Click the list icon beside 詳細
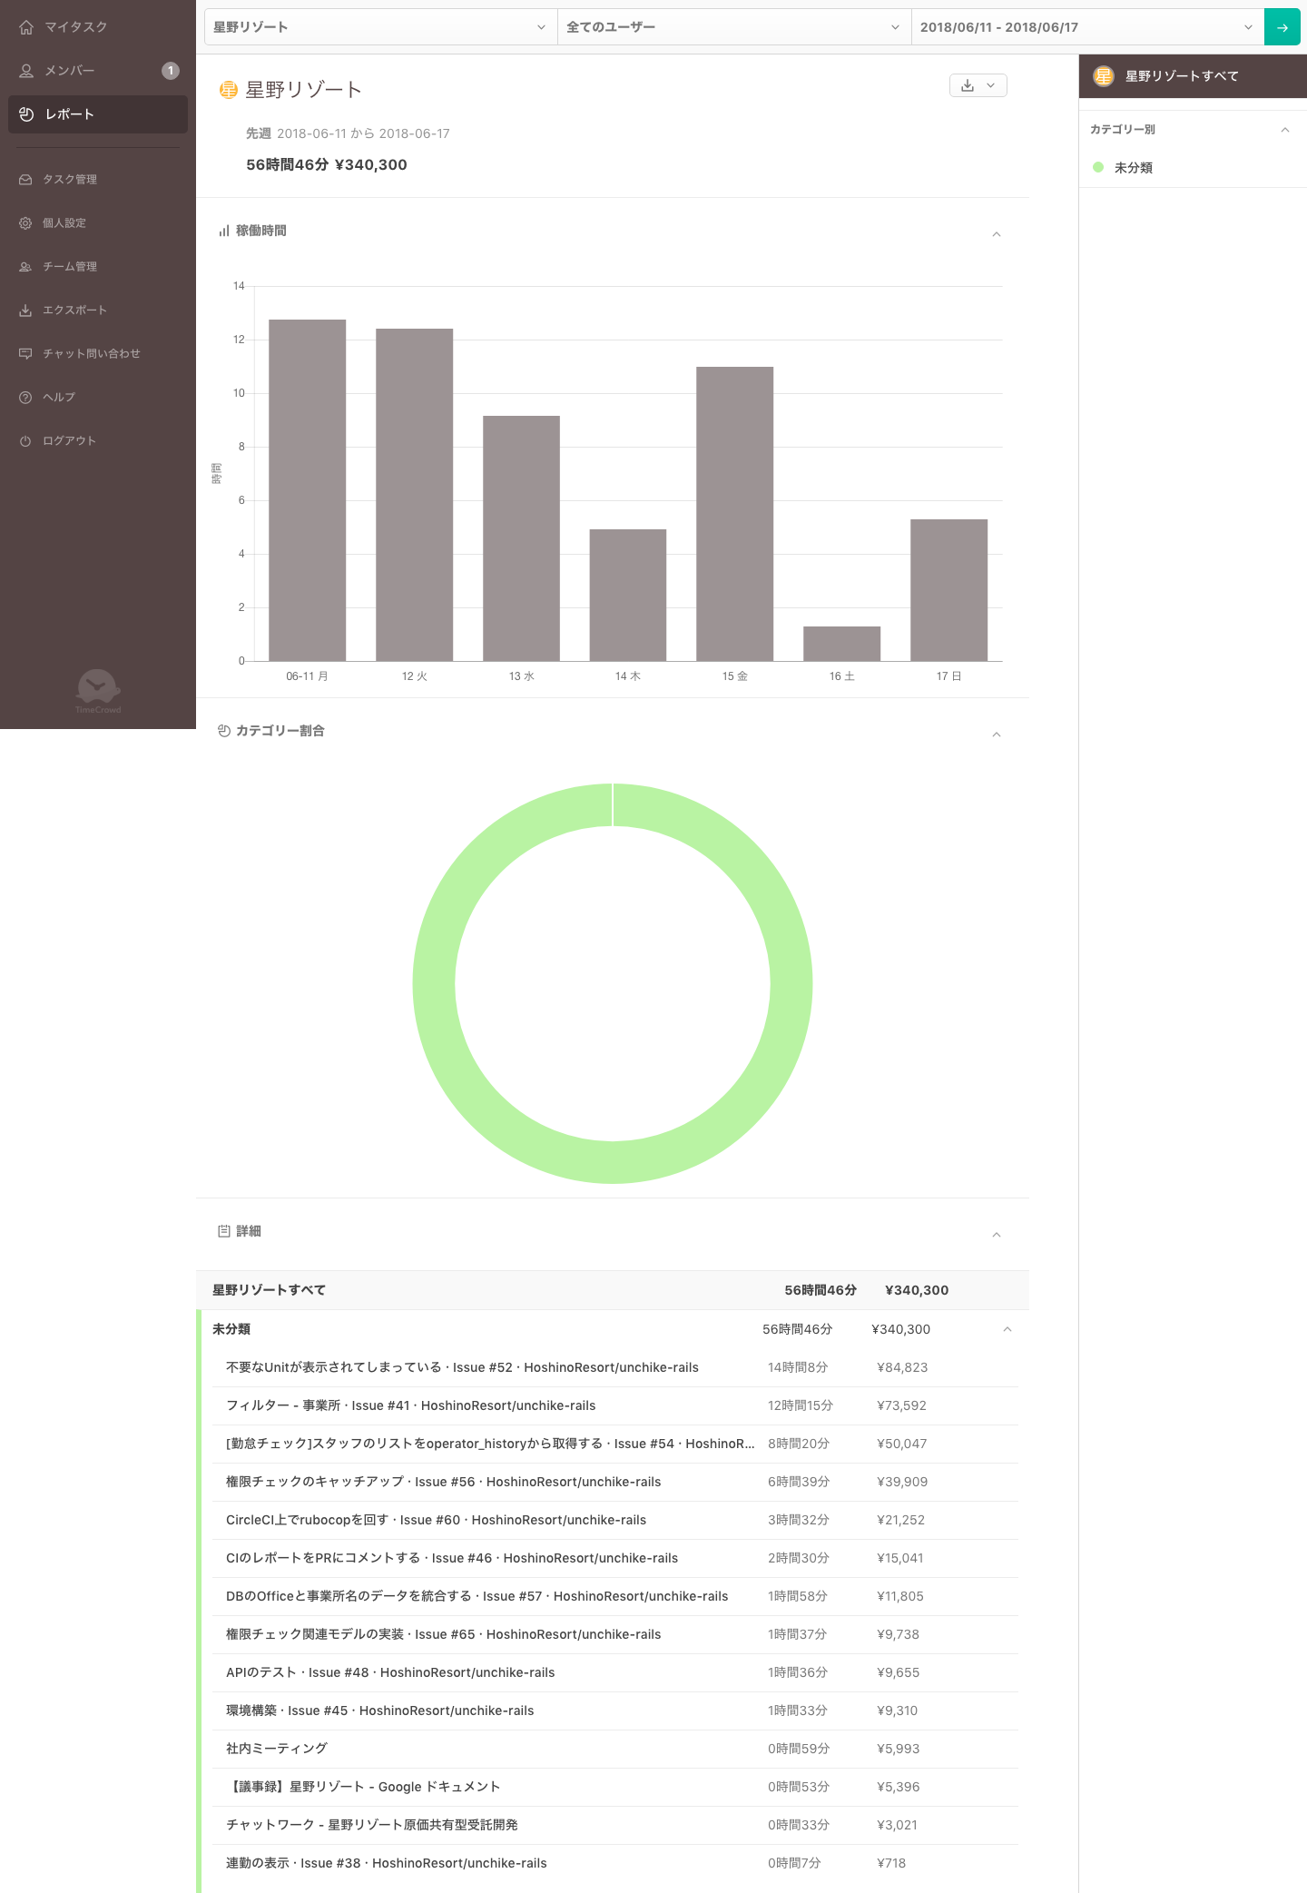 click(x=224, y=1231)
